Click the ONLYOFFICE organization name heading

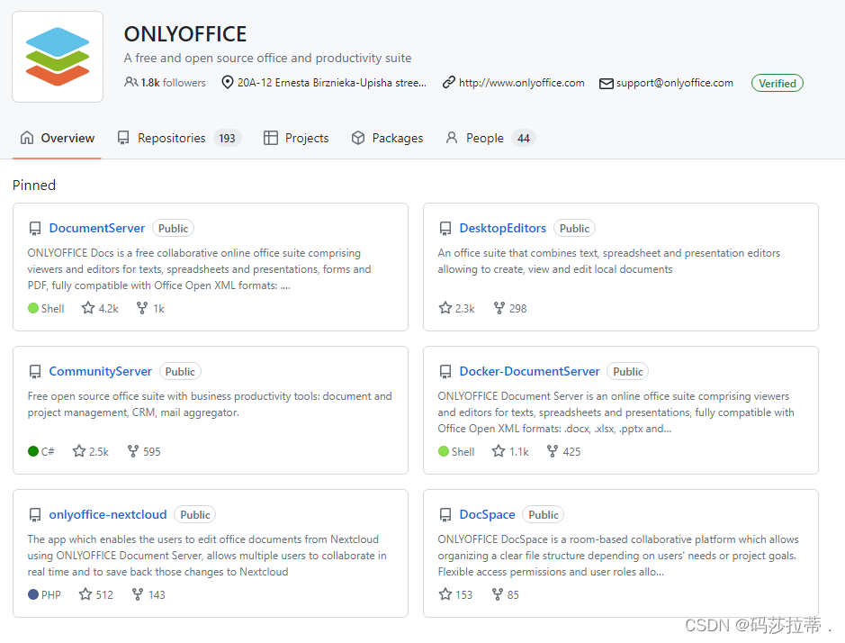click(185, 34)
